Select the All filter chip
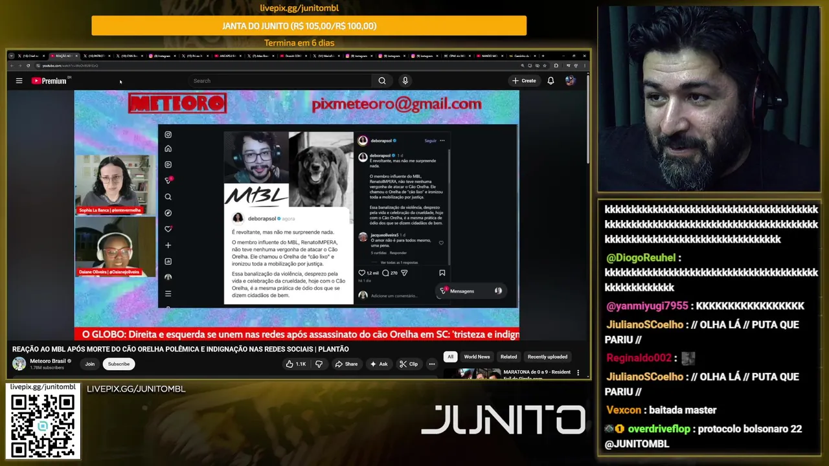The width and height of the screenshot is (829, 466). pos(450,357)
